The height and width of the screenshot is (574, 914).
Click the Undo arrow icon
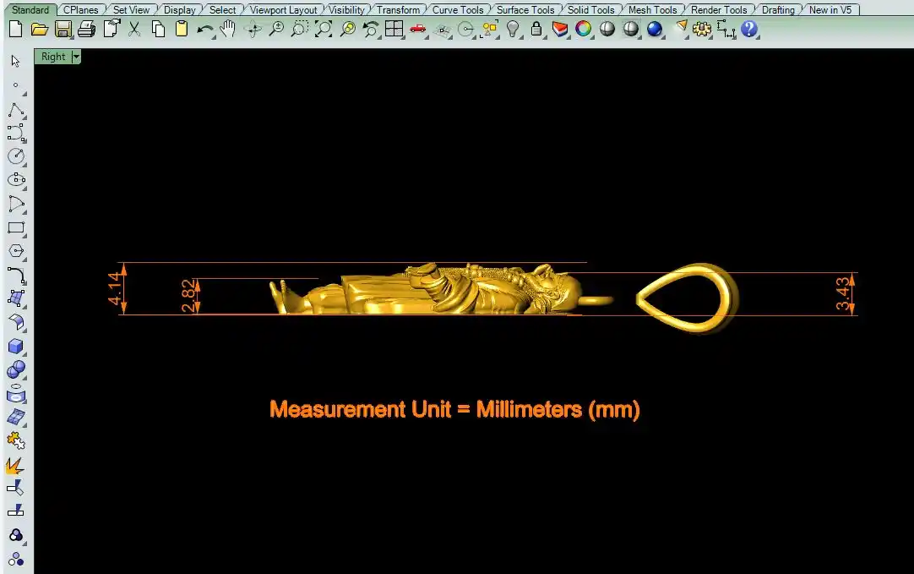coord(204,30)
